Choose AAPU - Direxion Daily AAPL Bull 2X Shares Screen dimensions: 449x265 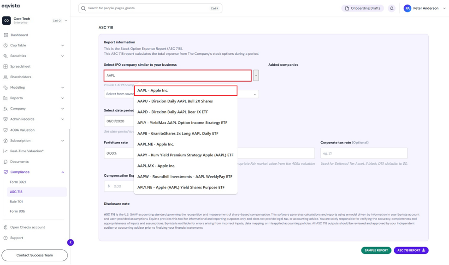186,101
